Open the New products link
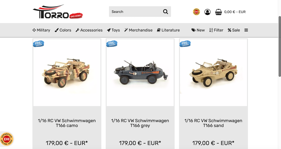This screenshot has height=149, width=281. (198, 30)
